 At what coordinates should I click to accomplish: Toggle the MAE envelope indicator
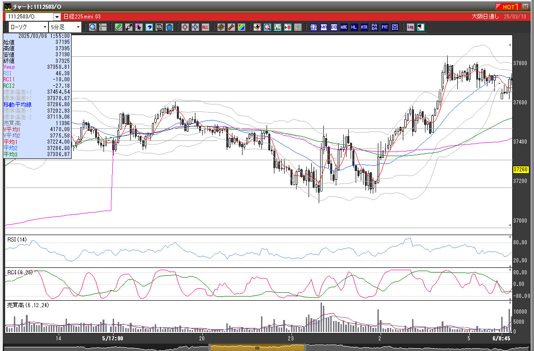344,27
